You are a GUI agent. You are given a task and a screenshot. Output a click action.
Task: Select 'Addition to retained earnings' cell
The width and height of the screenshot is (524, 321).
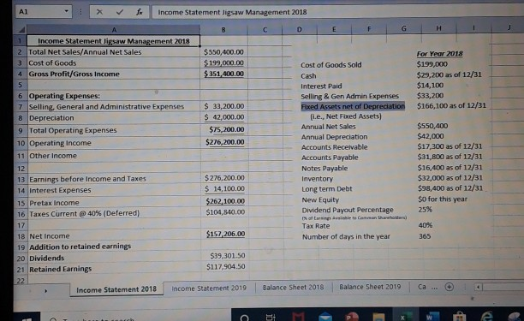[x=114, y=247]
